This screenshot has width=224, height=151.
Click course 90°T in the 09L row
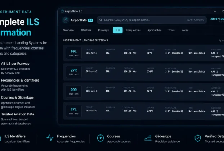(149, 53)
